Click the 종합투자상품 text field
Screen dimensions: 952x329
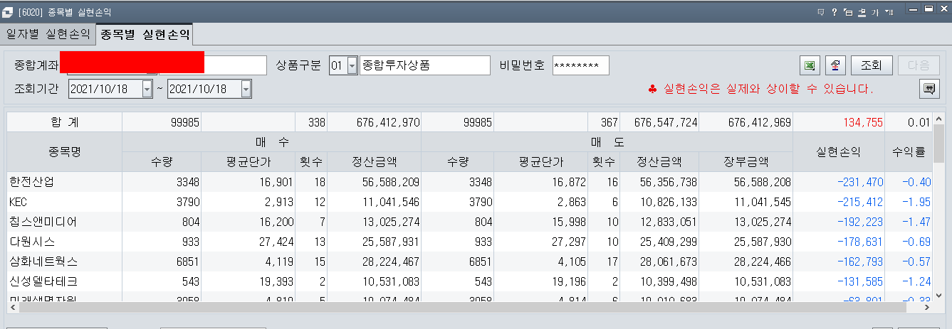(425, 65)
